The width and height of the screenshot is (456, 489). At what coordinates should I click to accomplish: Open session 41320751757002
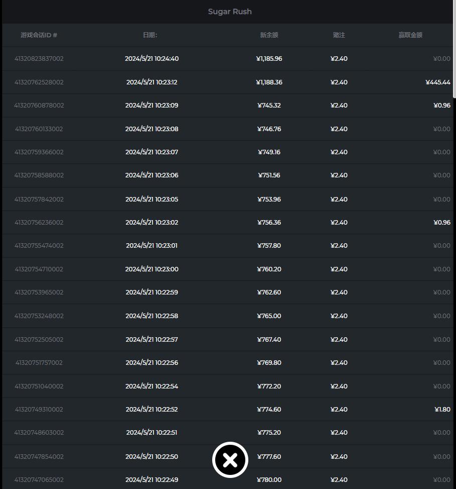click(39, 362)
